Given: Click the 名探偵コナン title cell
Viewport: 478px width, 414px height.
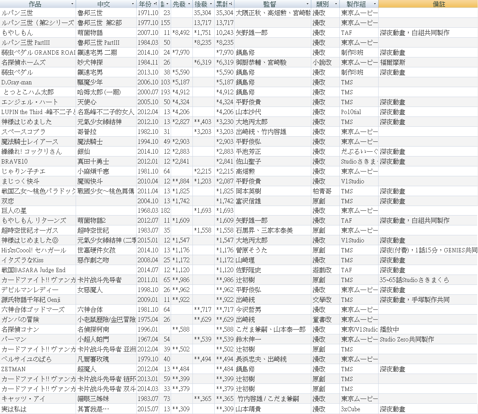Looking at the screenshot, I should coord(38,329).
